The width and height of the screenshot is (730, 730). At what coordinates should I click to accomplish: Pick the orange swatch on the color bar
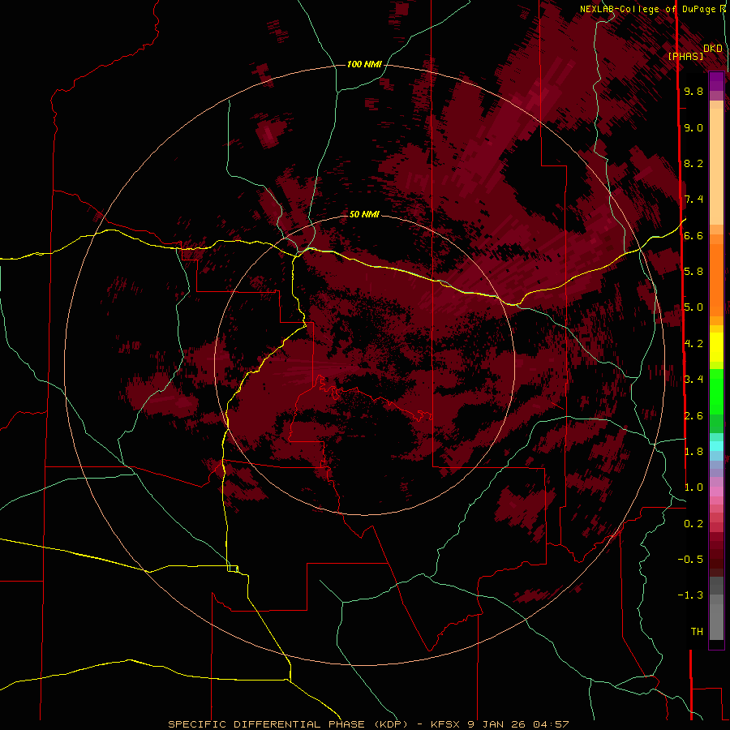716,279
